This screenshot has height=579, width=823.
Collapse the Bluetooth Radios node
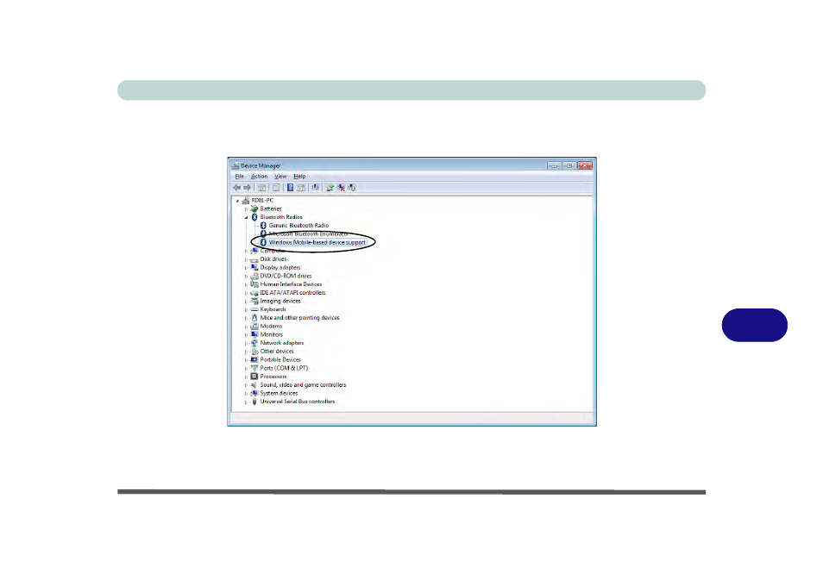pyautogui.click(x=246, y=217)
